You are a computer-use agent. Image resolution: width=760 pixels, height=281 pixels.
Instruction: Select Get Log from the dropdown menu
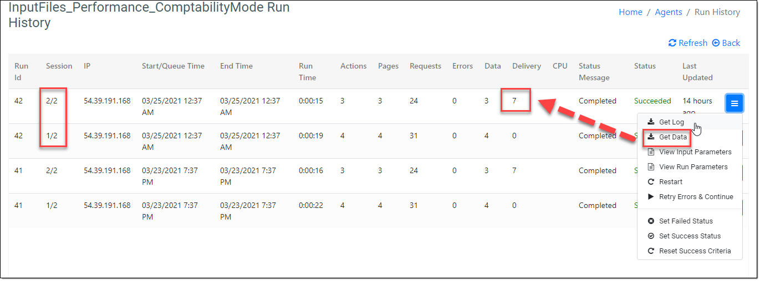pos(671,122)
